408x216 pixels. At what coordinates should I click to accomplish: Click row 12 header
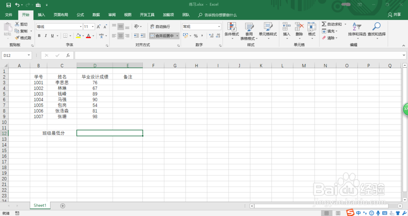[x=4, y=133]
